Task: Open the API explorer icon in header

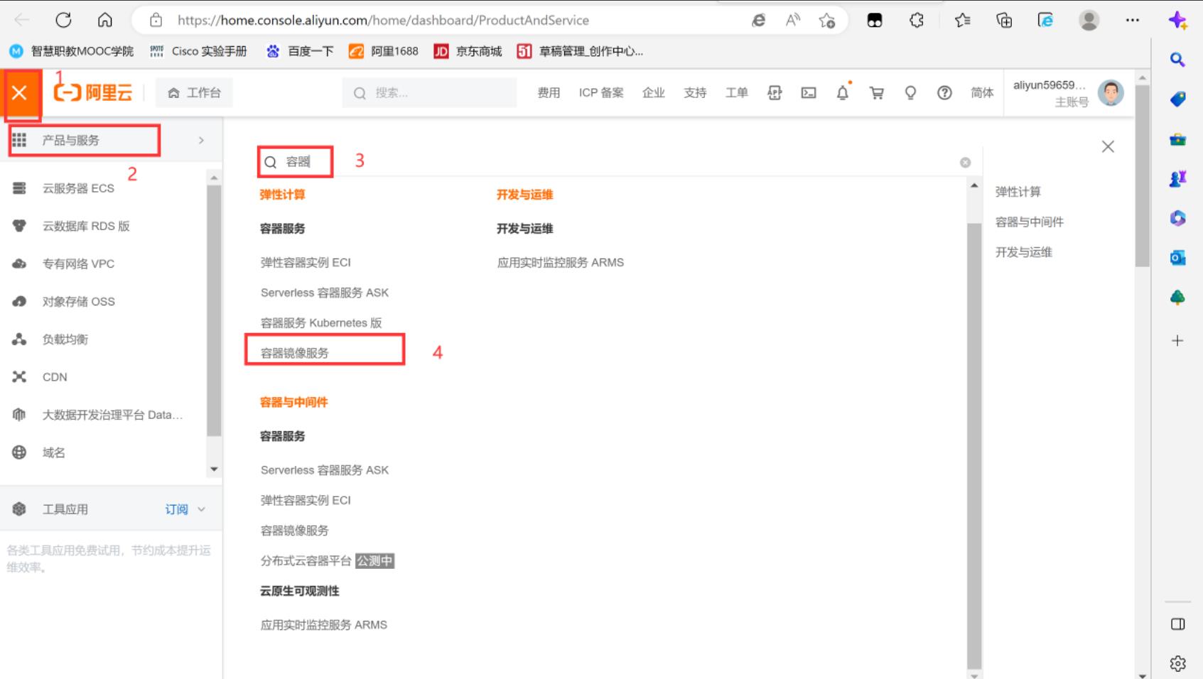Action: point(775,93)
